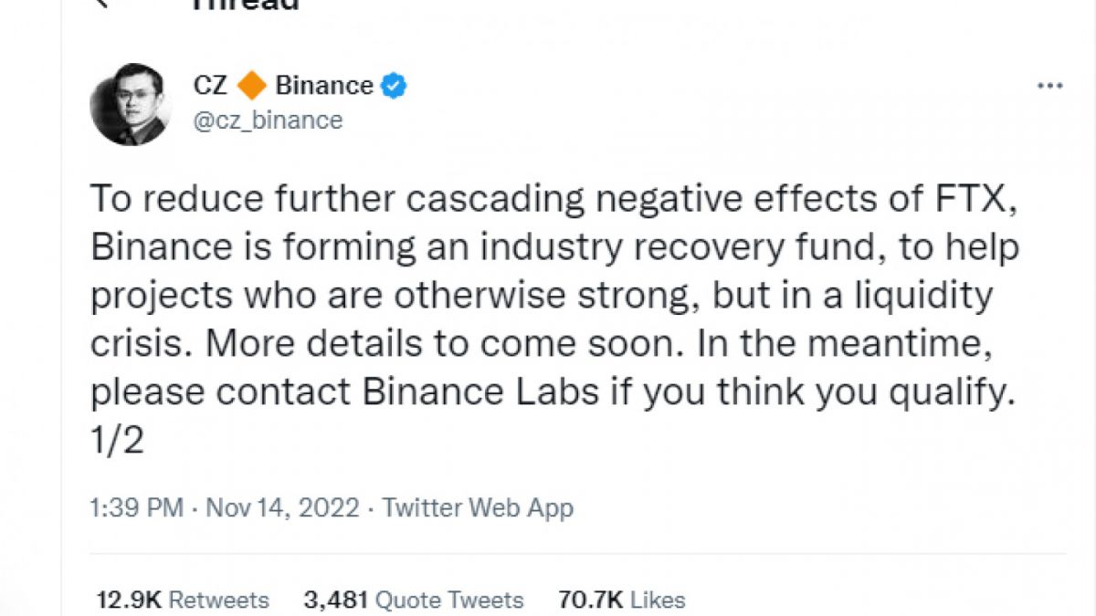
Task: Click the orange diamond icon beside CZ
Action: click(x=251, y=87)
